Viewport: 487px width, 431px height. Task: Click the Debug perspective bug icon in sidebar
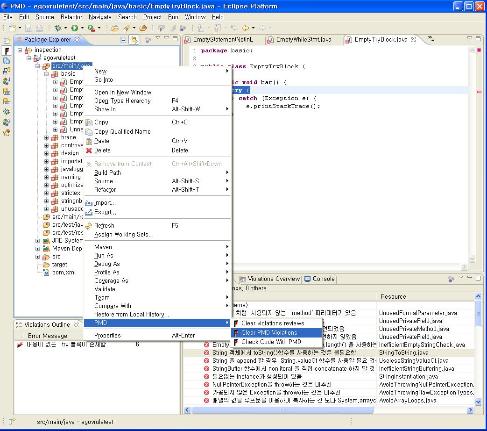7,112
